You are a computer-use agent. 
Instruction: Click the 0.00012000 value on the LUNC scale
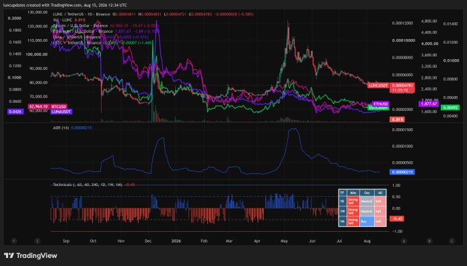(x=402, y=23)
